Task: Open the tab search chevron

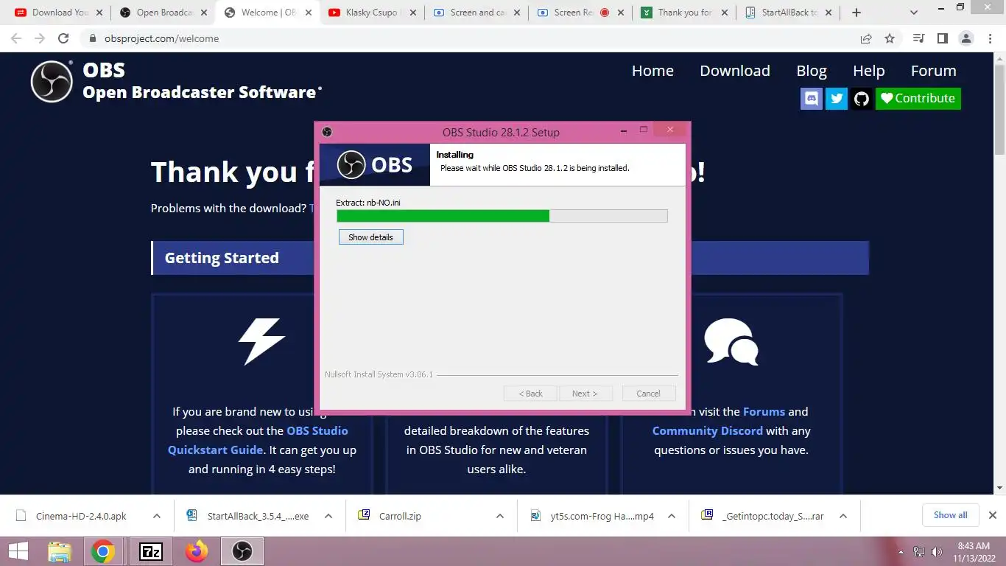Action: coord(914,13)
